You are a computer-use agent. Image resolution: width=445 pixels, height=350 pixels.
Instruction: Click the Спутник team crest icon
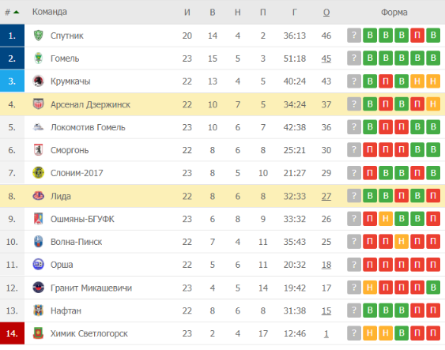tap(38, 36)
